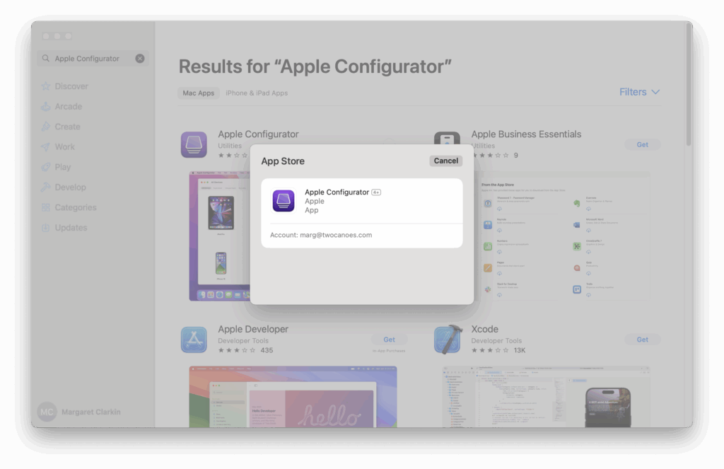724x469 pixels.
Task: Click the Develop hammer icon
Action: pyautogui.click(x=45, y=187)
